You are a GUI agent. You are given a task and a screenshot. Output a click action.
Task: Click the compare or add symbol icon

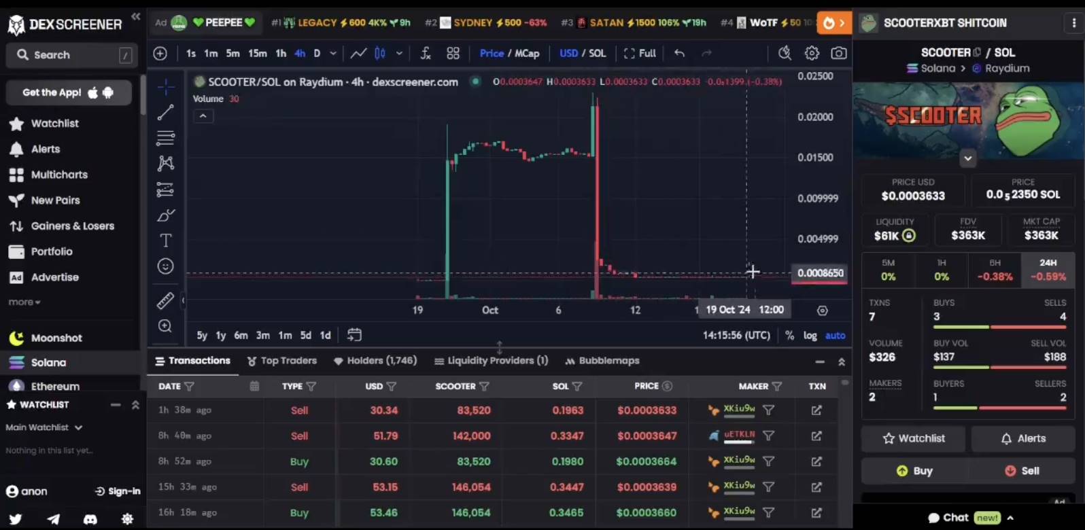[x=160, y=53]
